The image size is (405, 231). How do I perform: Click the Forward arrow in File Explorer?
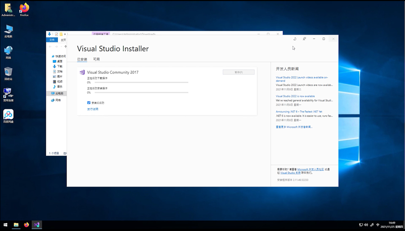pos(56,47)
